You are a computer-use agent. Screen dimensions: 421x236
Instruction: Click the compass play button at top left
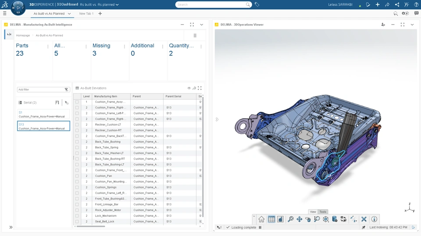click(x=18, y=7)
